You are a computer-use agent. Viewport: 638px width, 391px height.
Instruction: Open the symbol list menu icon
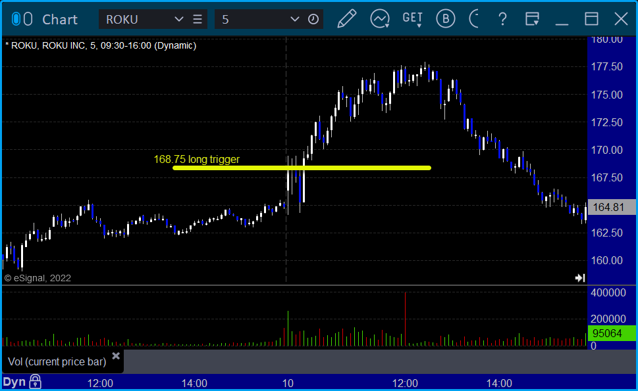(x=198, y=19)
